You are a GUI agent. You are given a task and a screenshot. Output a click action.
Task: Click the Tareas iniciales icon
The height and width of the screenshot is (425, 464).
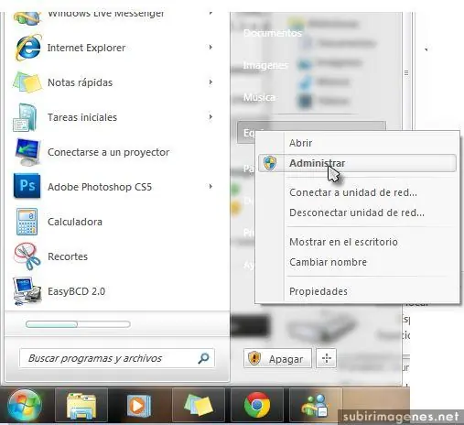click(x=26, y=117)
